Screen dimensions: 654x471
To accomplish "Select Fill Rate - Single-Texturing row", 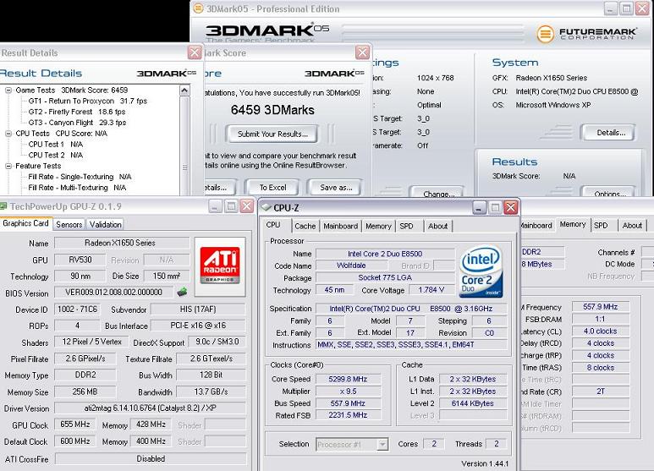I will [80, 177].
